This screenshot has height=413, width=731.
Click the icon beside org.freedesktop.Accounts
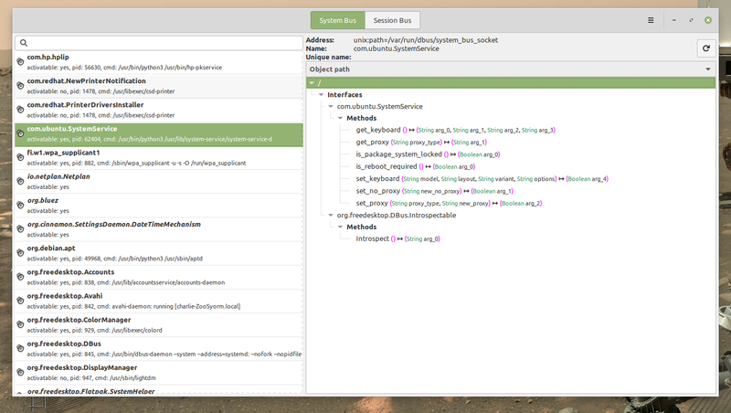pos(20,277)
